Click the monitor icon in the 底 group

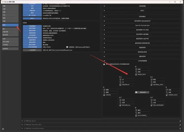136,110
